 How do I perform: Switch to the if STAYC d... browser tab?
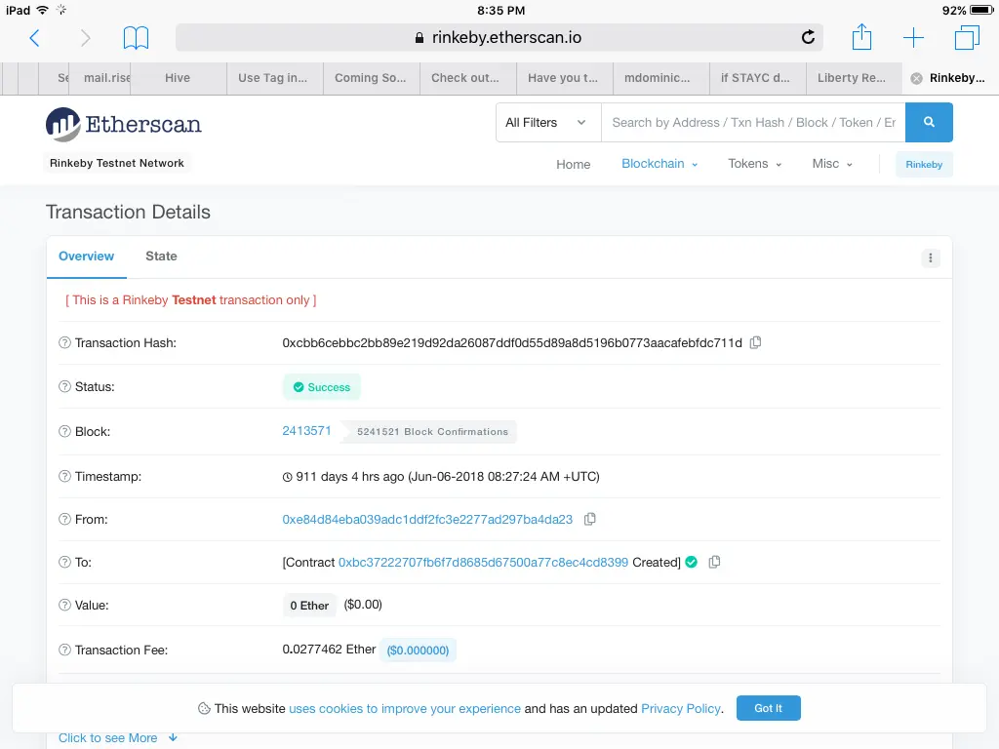[x=757, y=78]
